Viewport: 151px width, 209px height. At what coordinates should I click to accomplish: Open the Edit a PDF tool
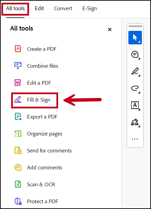click(32, 83)
